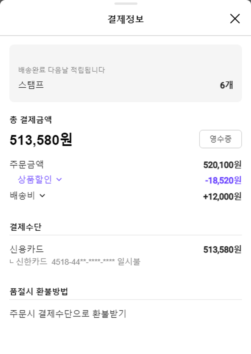This screenshot has width=251, height=354.
Task: Click the 6개 stamp count
Action: click(x=226, y=85)
